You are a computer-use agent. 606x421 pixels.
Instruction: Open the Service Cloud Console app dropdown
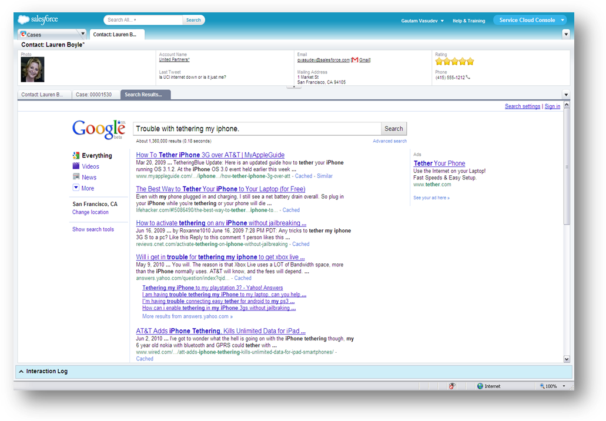(563, 20)
